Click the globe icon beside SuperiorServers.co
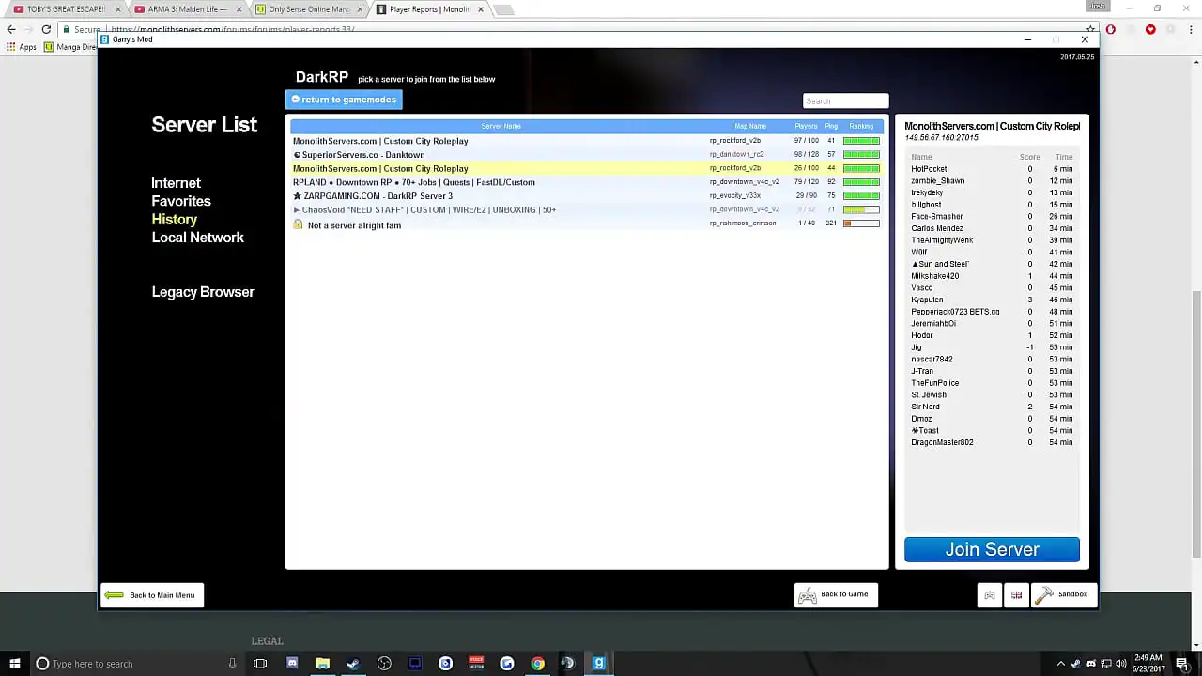The image size is (1202, 676). [x=297, y=155]
